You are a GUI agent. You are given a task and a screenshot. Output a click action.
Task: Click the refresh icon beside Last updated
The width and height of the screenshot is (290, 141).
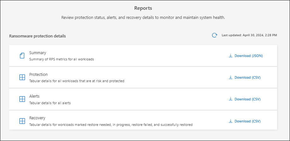click(x=214, y=35)
